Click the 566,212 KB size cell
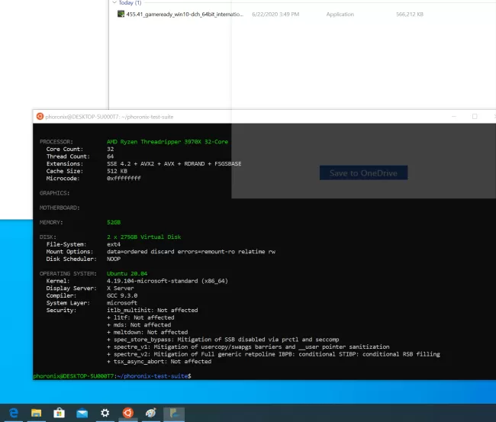This screenshot has width=496, height=422. tap(410, 14)
